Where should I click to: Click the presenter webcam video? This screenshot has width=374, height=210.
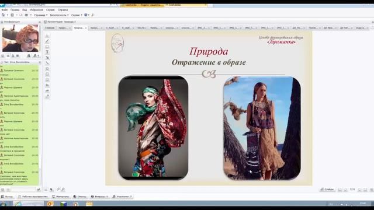click(x=20, y=38)
